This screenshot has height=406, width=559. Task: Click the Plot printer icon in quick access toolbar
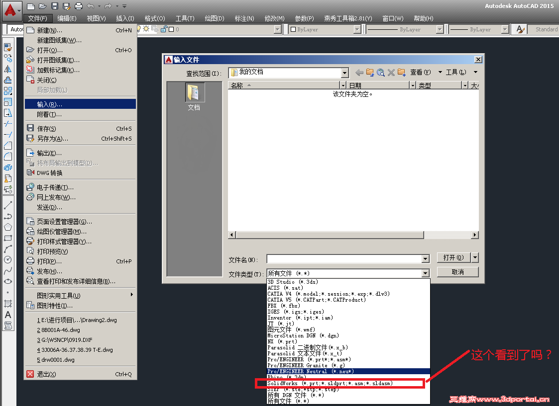79,6
